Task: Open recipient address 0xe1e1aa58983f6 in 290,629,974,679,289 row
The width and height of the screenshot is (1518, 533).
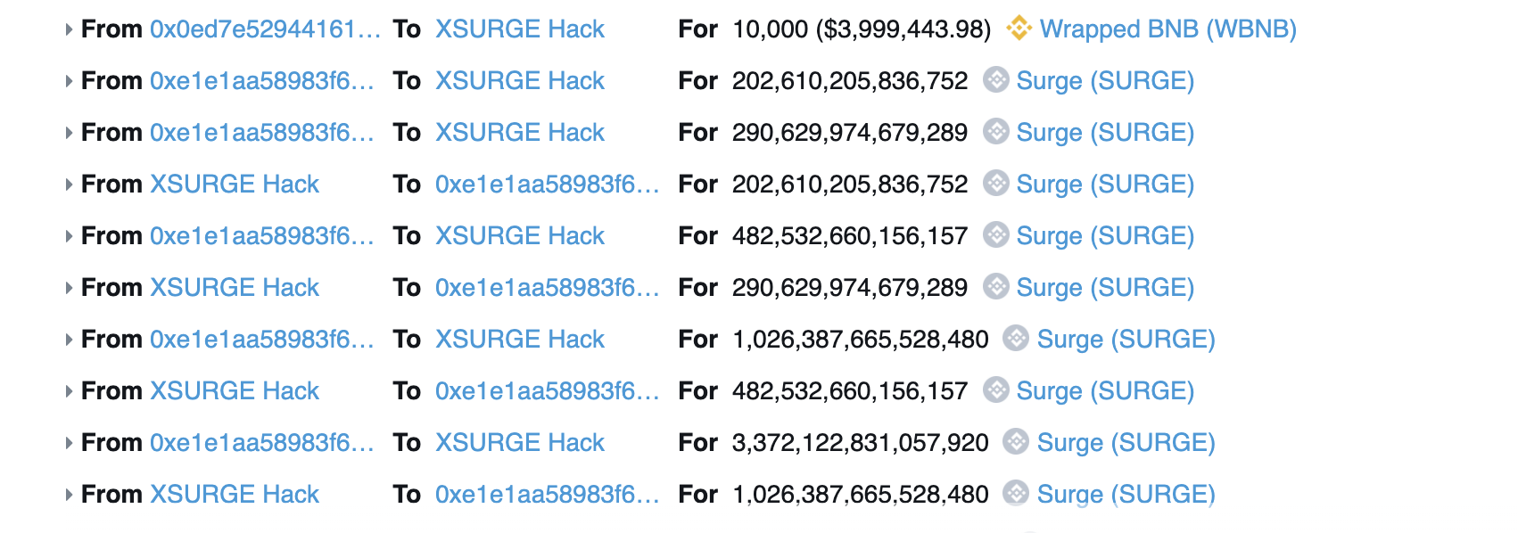Action: click(x=547, y=287)
